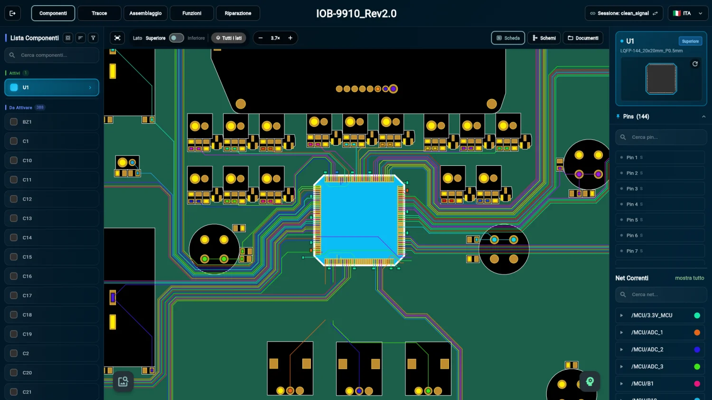Click the magnifier in component search
Viewport: 712px width, 400px height.
point(12,55)
